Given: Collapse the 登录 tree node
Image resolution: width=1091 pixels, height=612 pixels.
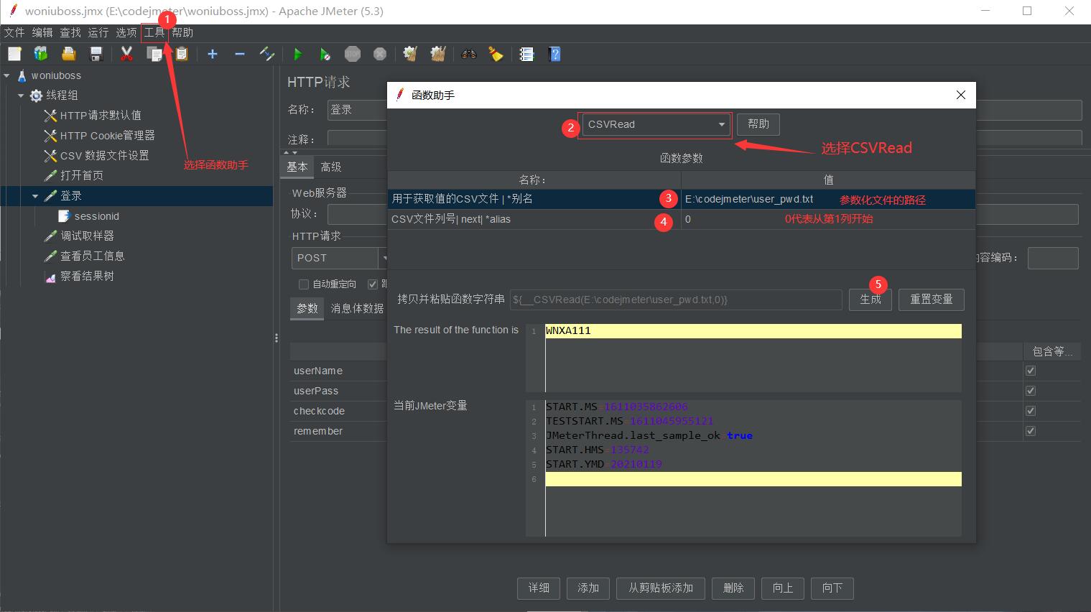Looking at the screenshot, I should click(x=35, y=196).
